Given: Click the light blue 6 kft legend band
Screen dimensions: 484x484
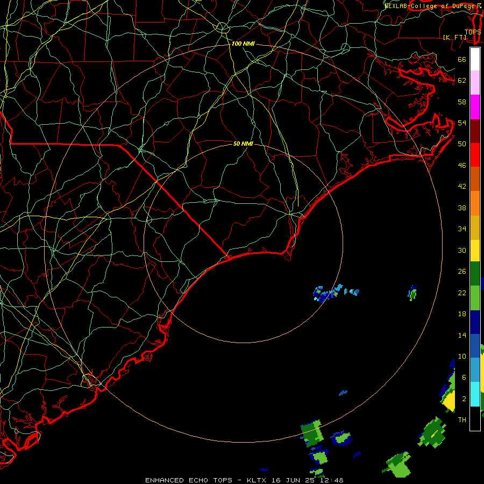Looking at the screenshot, I should point(475,370).
